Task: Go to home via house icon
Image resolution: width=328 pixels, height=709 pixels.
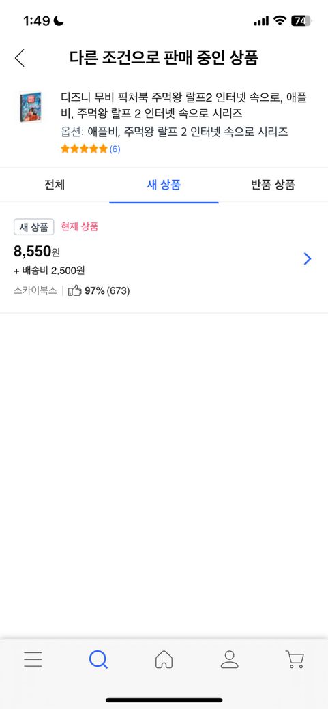Action: point(164,659)
